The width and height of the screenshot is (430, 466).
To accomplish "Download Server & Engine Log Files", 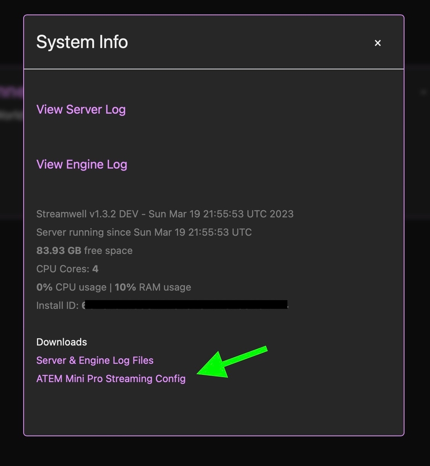I will click(x=95, y=360).
